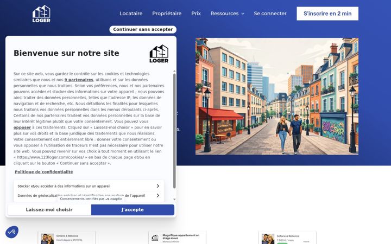Click the Se connecter link
This screenshot has height=244, width=391.
click(x=270, y=14)
